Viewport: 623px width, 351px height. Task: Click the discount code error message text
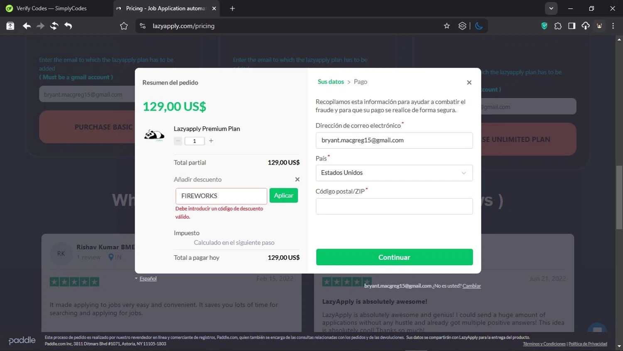[219, 213]
